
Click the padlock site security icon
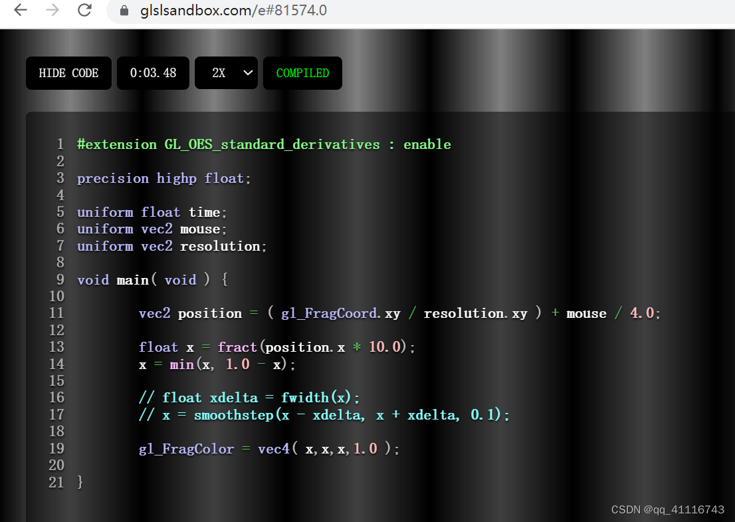[x=123, y=11]
